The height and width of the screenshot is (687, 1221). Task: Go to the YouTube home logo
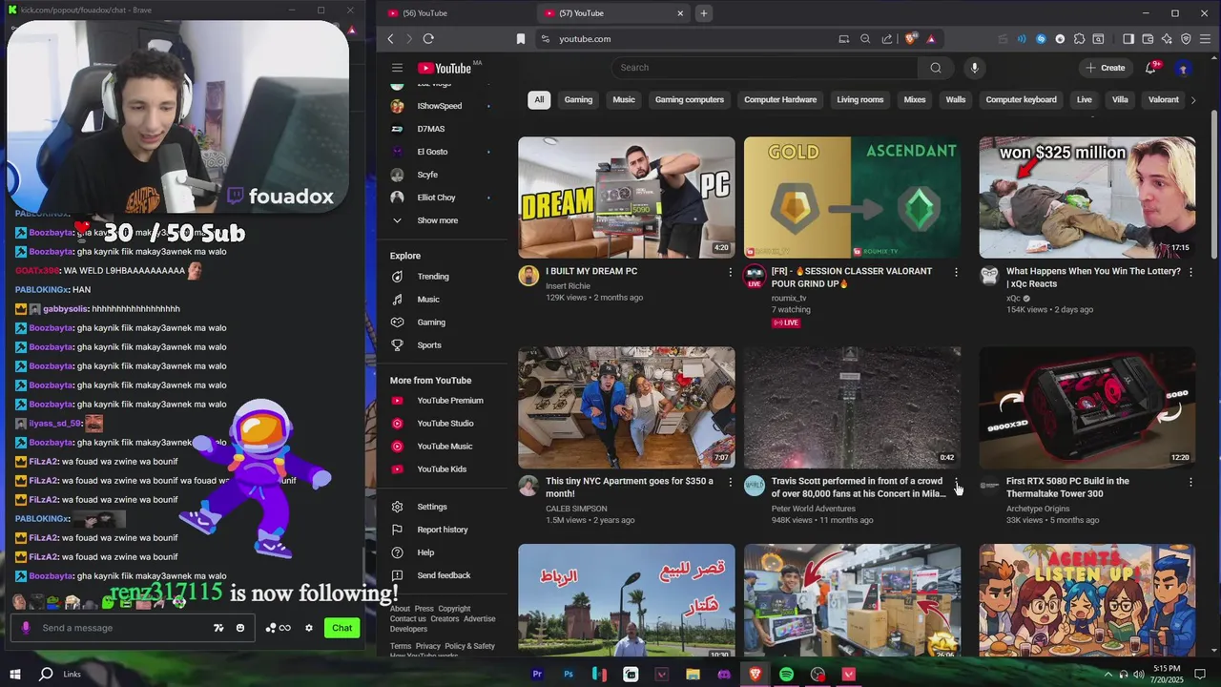(445, 68)
